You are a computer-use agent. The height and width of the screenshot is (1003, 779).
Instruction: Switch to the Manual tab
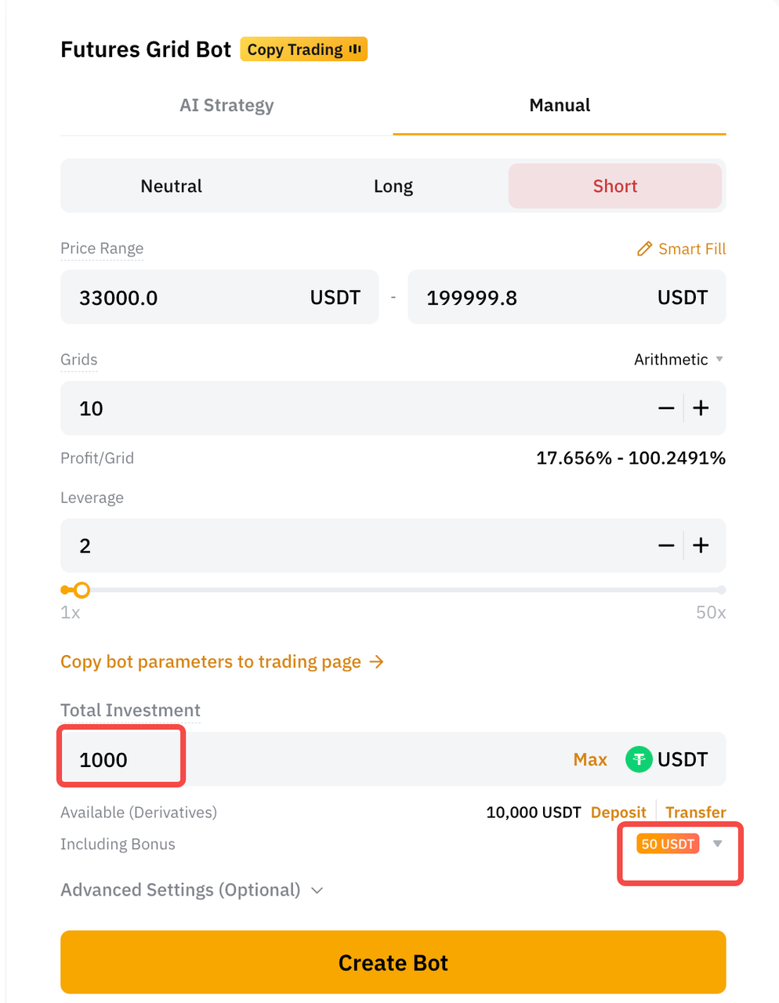pos(560,106)
